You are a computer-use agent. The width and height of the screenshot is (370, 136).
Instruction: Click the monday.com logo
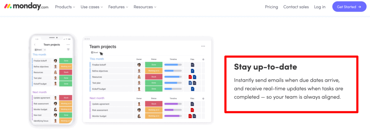[x=26, y=7]
